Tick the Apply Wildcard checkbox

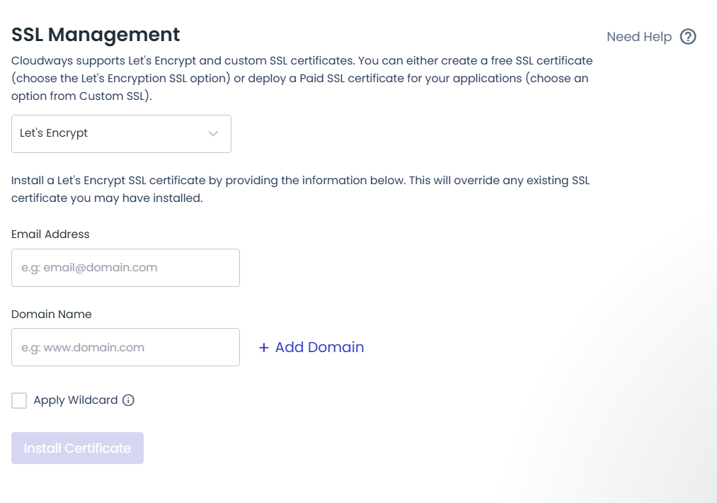click(x=19, y=400)
